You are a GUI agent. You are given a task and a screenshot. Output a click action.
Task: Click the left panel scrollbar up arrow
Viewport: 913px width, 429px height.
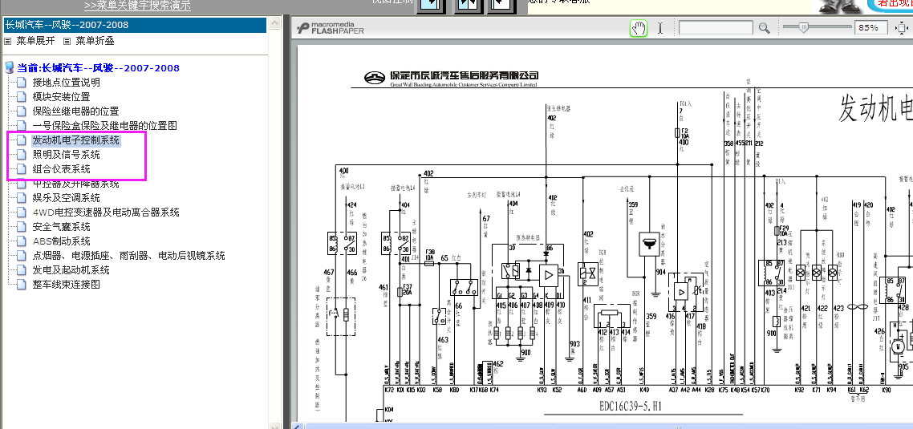(277, 24)
